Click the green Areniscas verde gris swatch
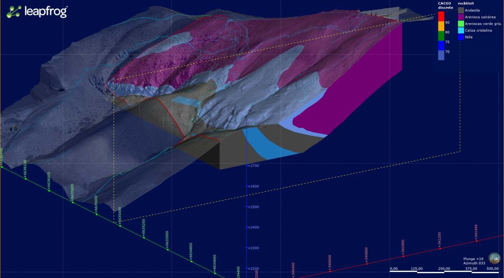This screenshot has width=504, height=278. (461, 24)
